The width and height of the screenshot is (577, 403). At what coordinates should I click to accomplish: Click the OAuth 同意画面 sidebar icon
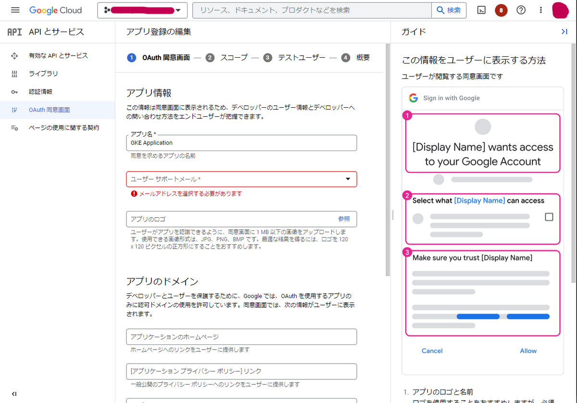click(x=14, y=110)
